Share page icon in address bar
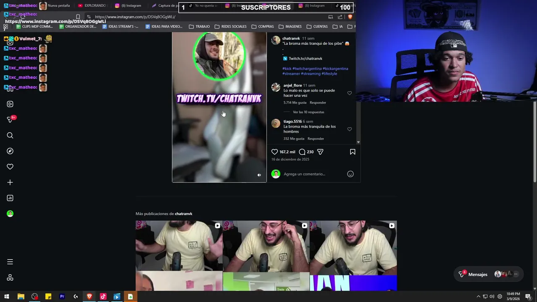Screen dimensions: 537x302 click(340, 17)
